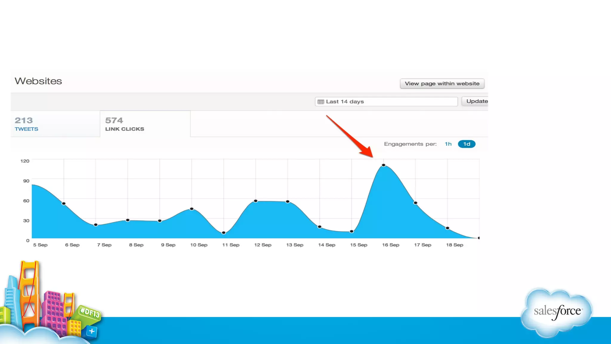Screen dimensions: 611x344
Task: Click the blue plus cube icon
Action: pos(92,331)
